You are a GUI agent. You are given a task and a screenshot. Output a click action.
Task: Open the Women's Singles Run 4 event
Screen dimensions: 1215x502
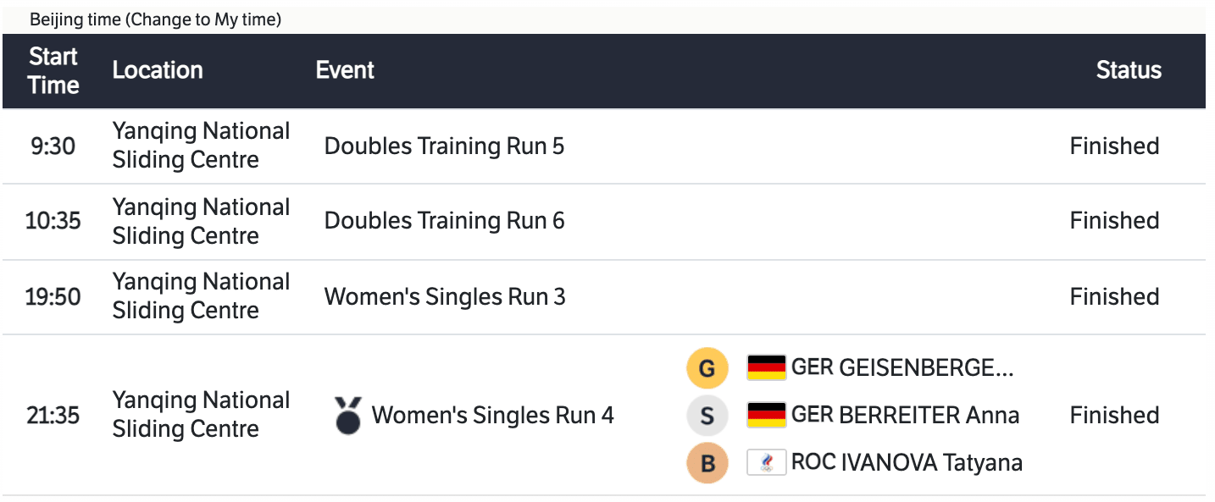pos(492,415)
